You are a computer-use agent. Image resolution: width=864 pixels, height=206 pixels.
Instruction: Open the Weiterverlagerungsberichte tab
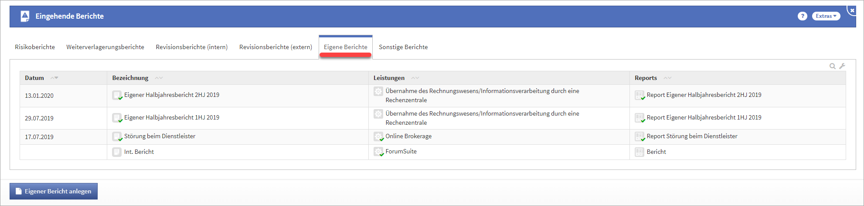tap(105, 47)
